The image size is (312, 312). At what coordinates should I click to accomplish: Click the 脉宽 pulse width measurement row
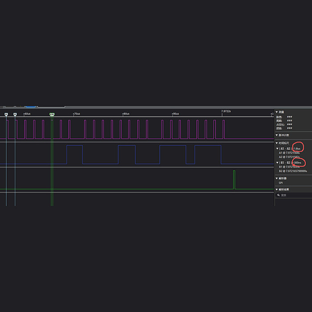(284, 117)
